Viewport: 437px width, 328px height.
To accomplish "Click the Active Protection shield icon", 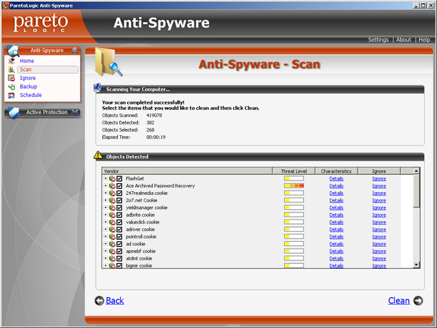I will click(x=13, y=112).
